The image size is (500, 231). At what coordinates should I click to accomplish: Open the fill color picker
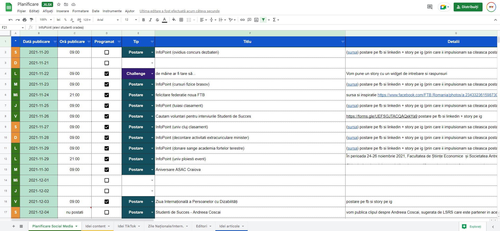point(174,20)
